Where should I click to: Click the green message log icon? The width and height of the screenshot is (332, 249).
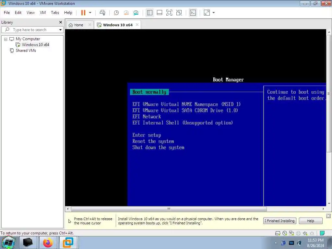[x=322, y=233]
